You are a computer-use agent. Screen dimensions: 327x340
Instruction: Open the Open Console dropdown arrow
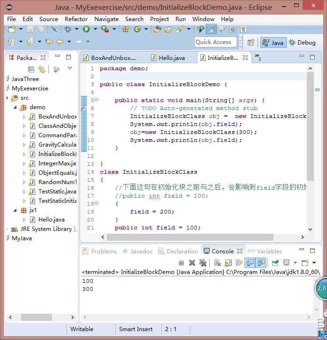tap(314, 263)
